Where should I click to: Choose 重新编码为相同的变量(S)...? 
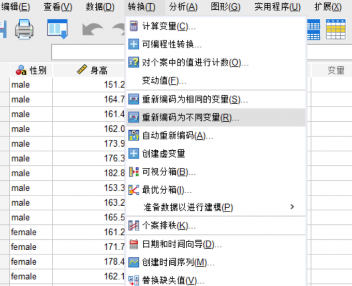pos(216,99)
